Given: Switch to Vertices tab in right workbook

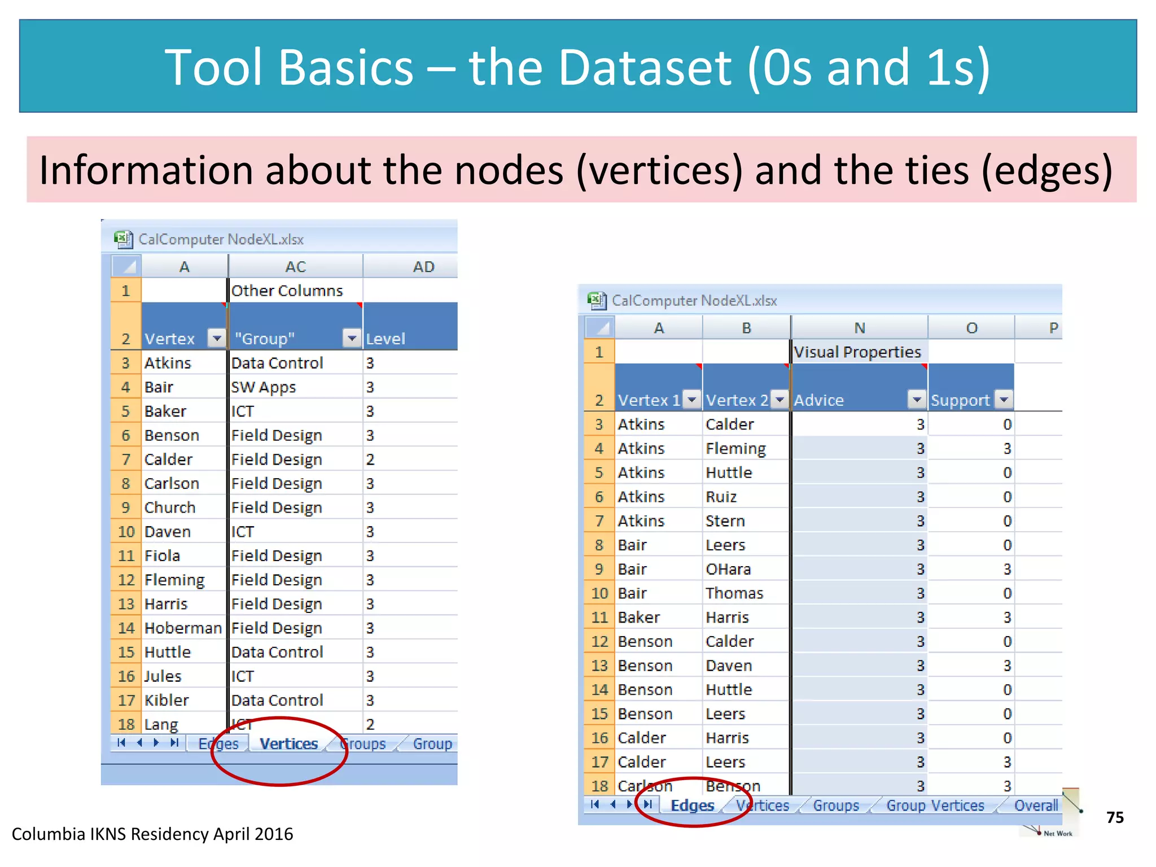Looking at the screenshot, I should click(x=763, y=805).
